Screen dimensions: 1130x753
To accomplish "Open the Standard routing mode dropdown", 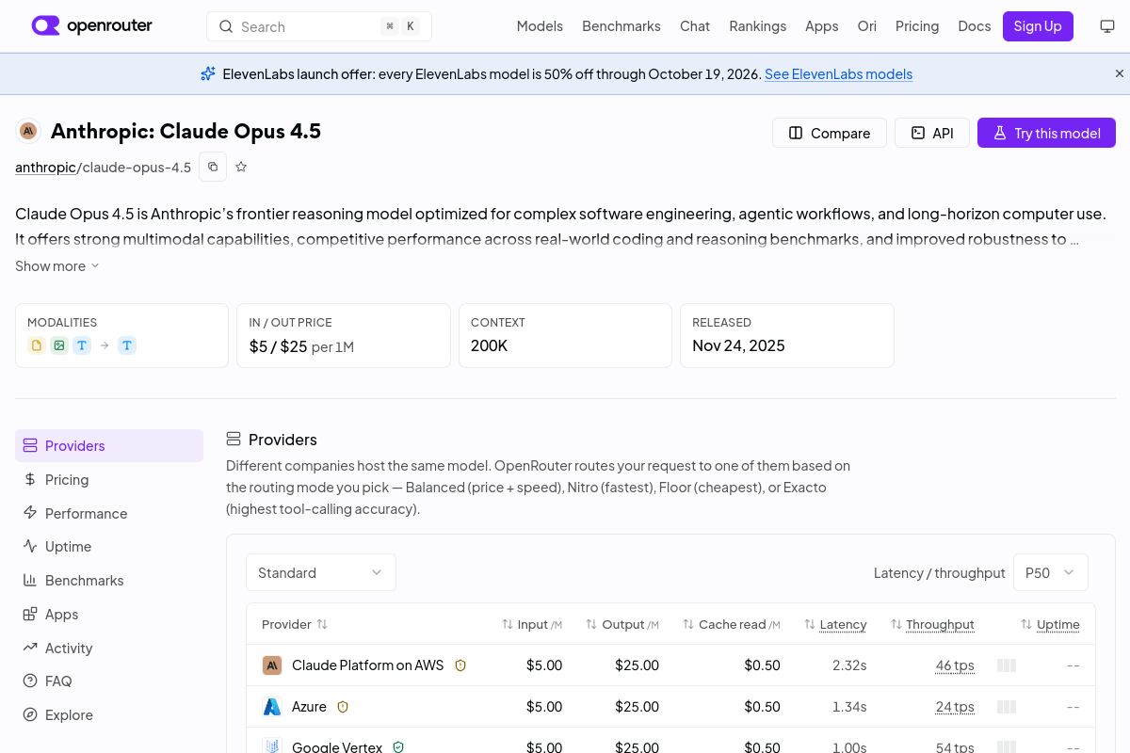I will (x=321, y=572).
